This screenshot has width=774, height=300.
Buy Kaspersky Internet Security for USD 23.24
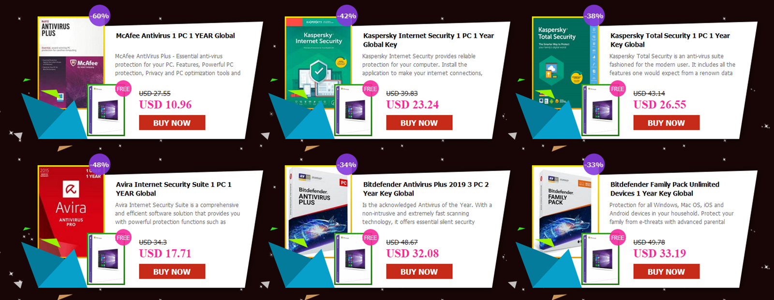(419, 123)
